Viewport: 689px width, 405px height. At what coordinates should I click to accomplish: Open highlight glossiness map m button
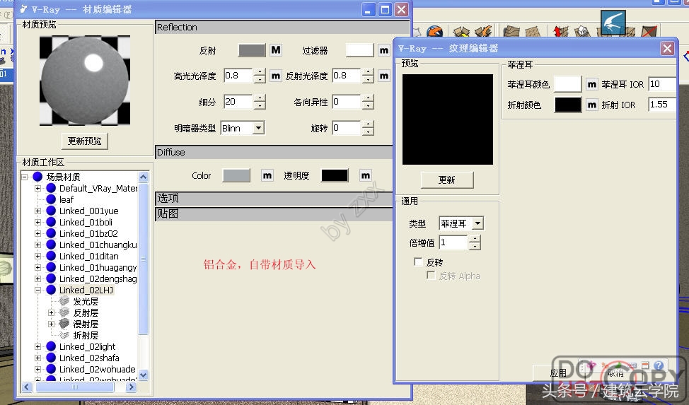(275, 76)
